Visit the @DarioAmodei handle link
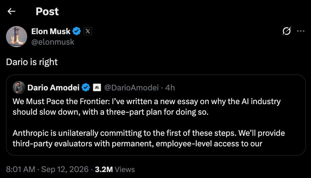This screenshot has width=311, height=178. [x=132, y=88]
